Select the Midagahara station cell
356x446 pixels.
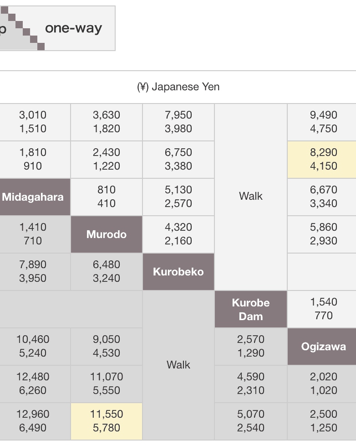coord(33,197)
